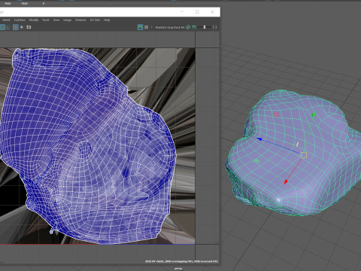The height and width of the screenshot is (271, 361).
Task: Click the bracket icon after the slider
Action: [x=214, y=27]
